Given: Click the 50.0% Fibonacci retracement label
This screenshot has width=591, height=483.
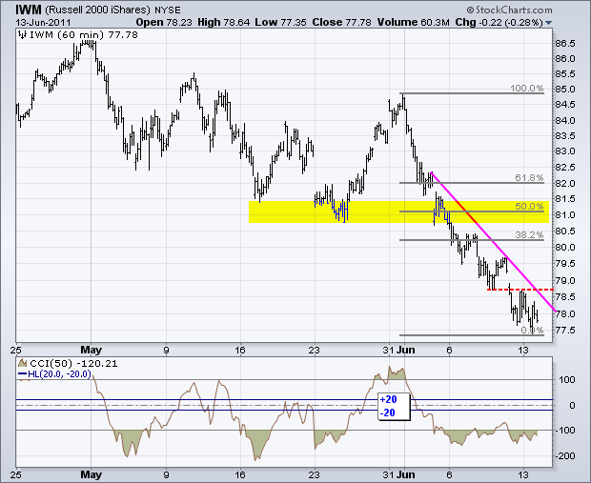Looking at the screenshot, I should pyautogui.click(x=529, y=206).
